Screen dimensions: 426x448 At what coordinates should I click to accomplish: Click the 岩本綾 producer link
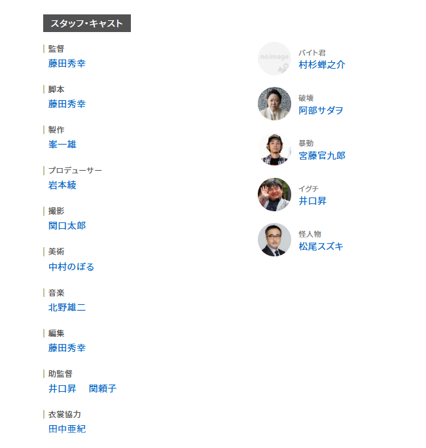62,185
